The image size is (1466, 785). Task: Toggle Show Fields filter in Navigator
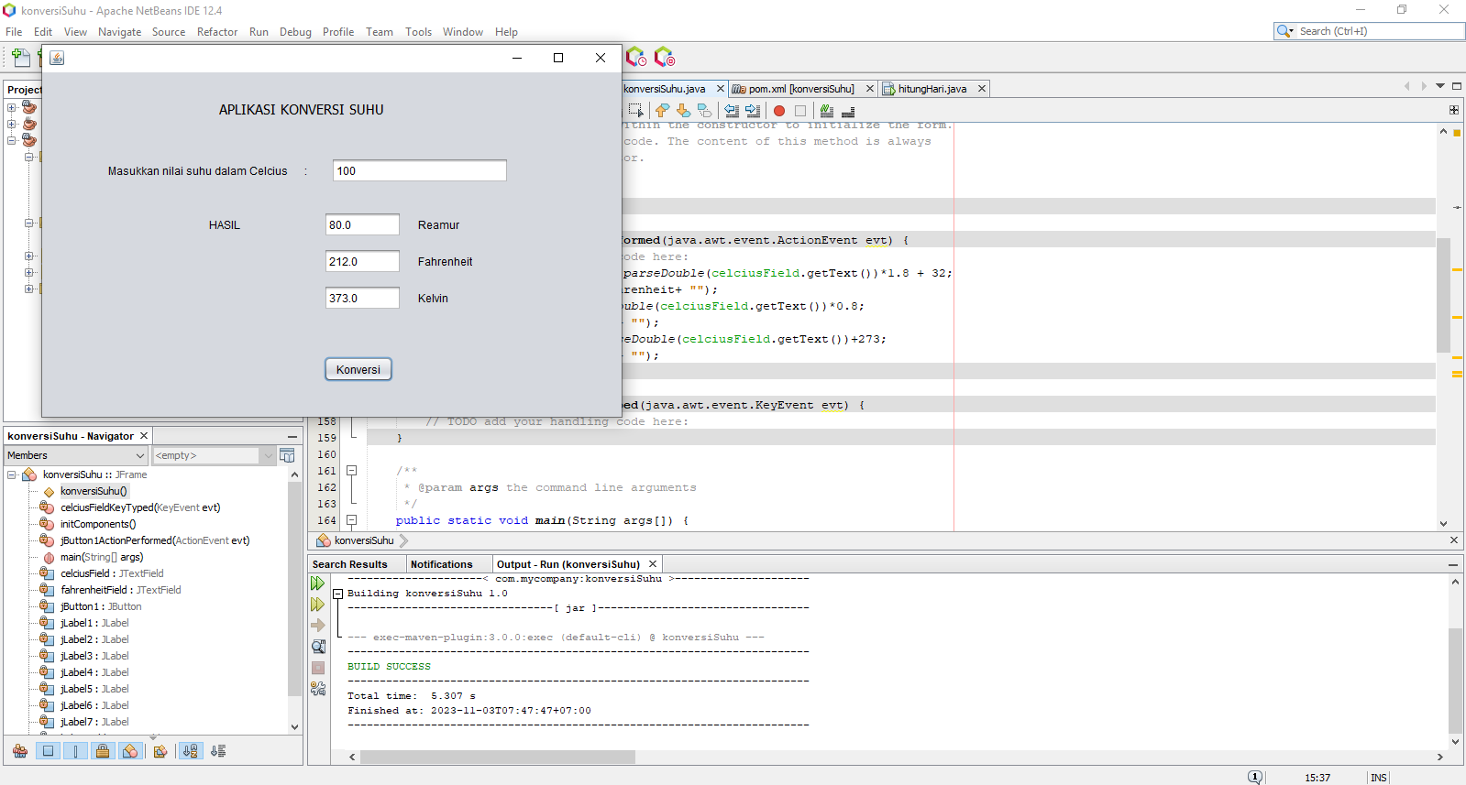tap(48, 751)
